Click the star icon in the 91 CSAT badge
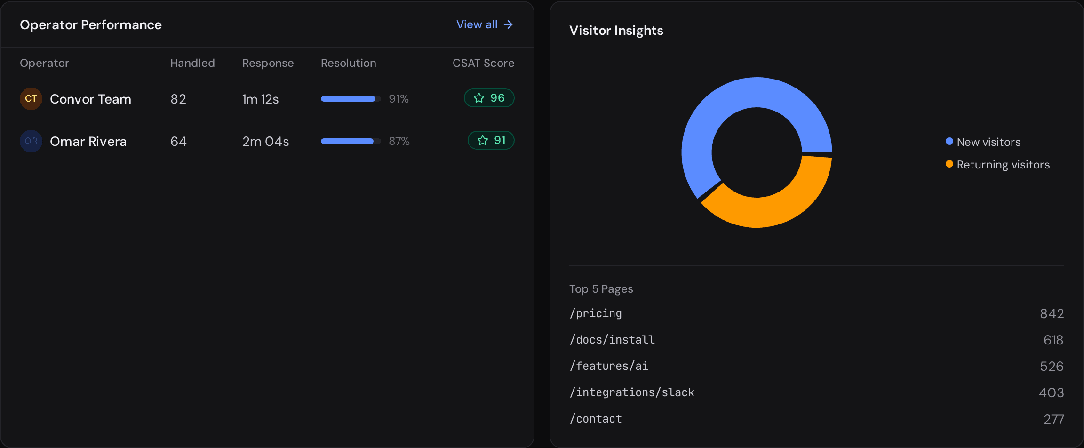 click(483, 140)
